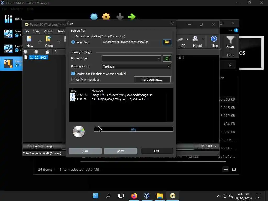Open File Explorer Filters icon

[230, 42]
